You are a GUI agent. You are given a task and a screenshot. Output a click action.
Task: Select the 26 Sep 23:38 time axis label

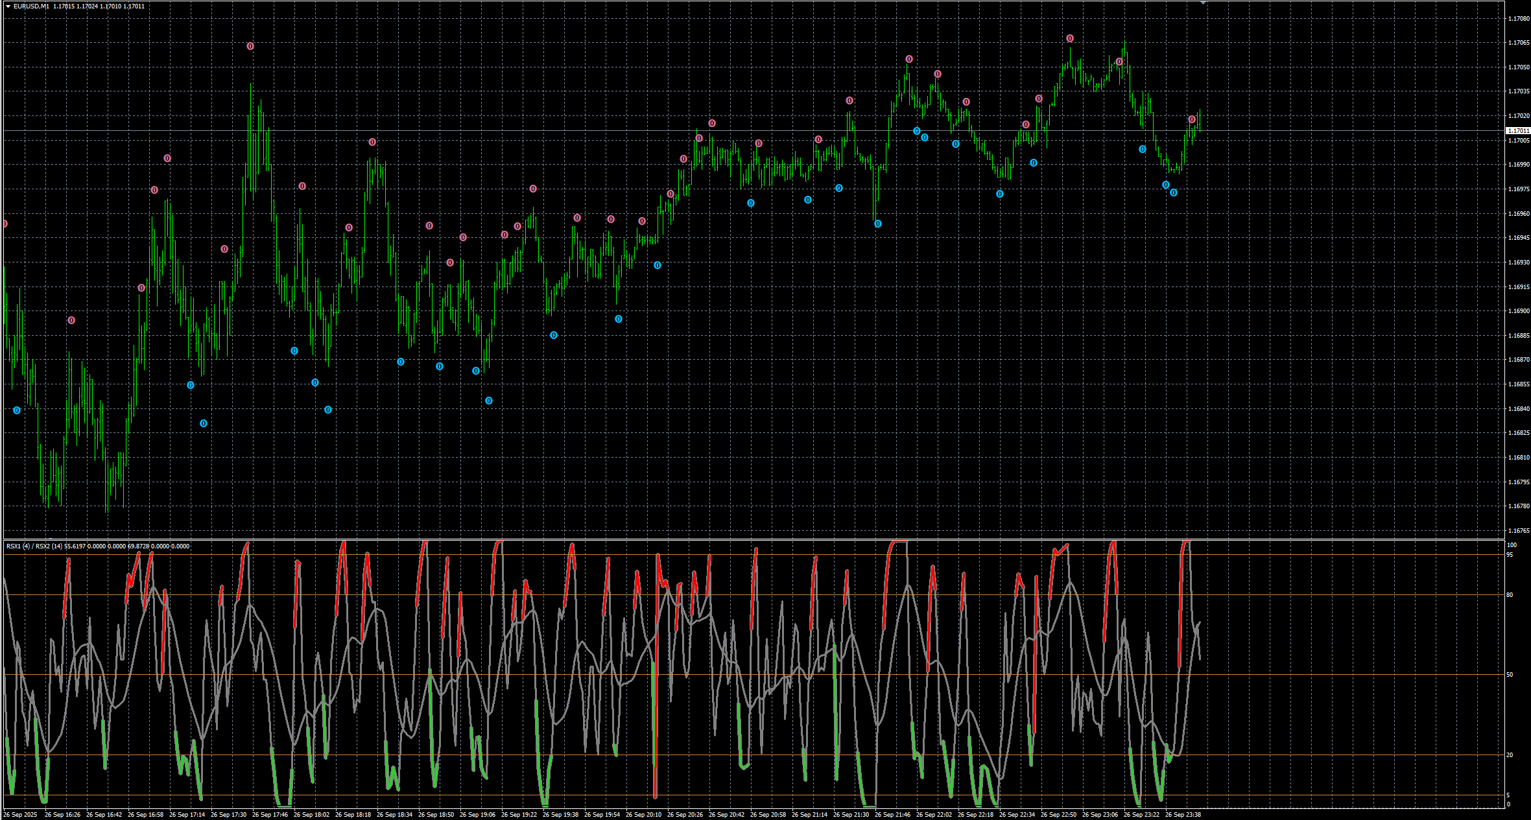pos(1183,815)
